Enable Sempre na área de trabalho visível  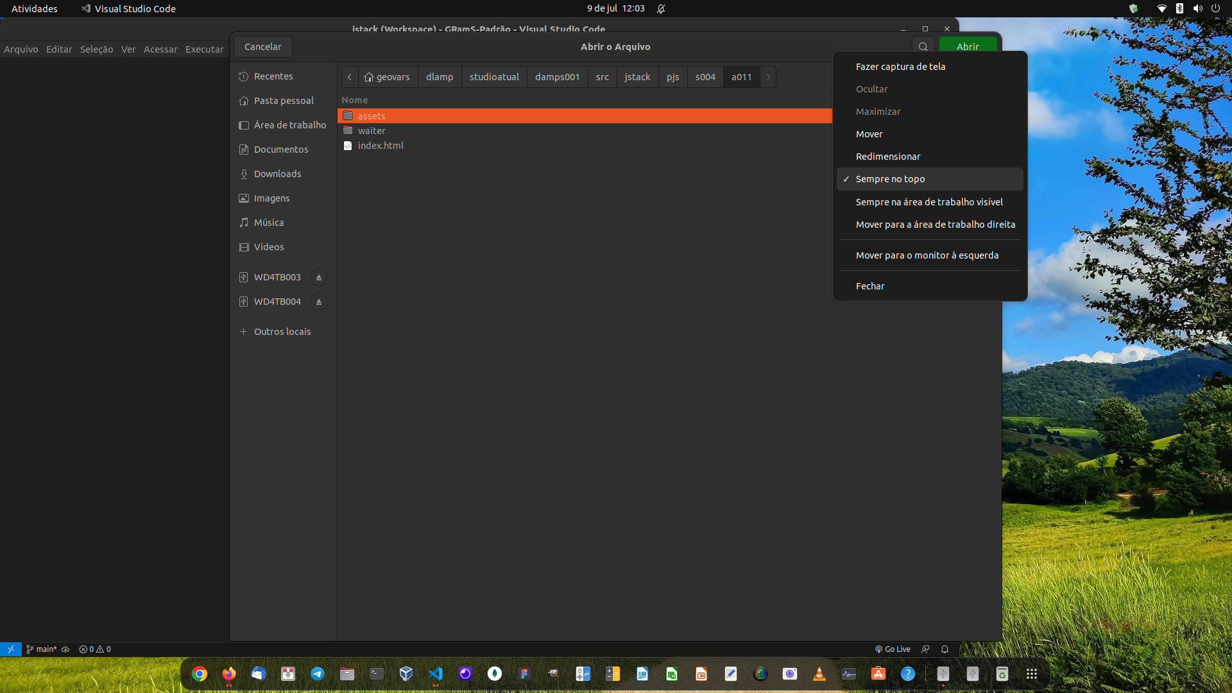pos(929,201)
